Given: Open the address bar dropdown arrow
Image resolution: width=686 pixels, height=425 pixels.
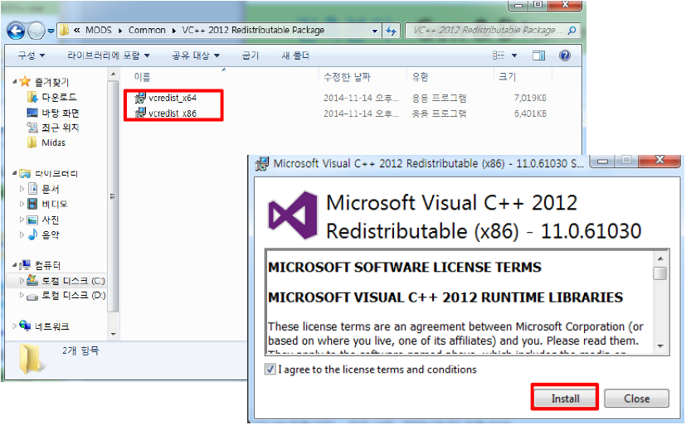Looking at the screenshot, I should pyautogui.click(x=374, y=31).
